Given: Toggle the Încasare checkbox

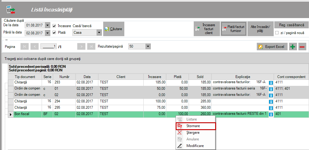Looking at the screenshot, I should tap(54, 26).
